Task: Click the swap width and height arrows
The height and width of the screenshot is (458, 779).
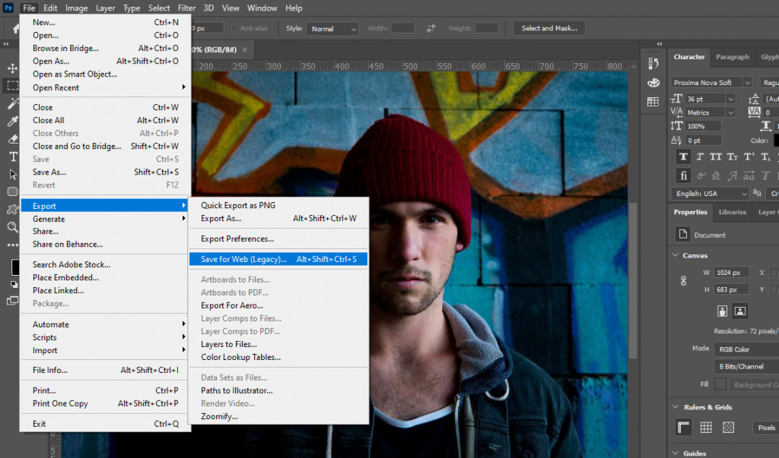Action: (x=431, y=28)
